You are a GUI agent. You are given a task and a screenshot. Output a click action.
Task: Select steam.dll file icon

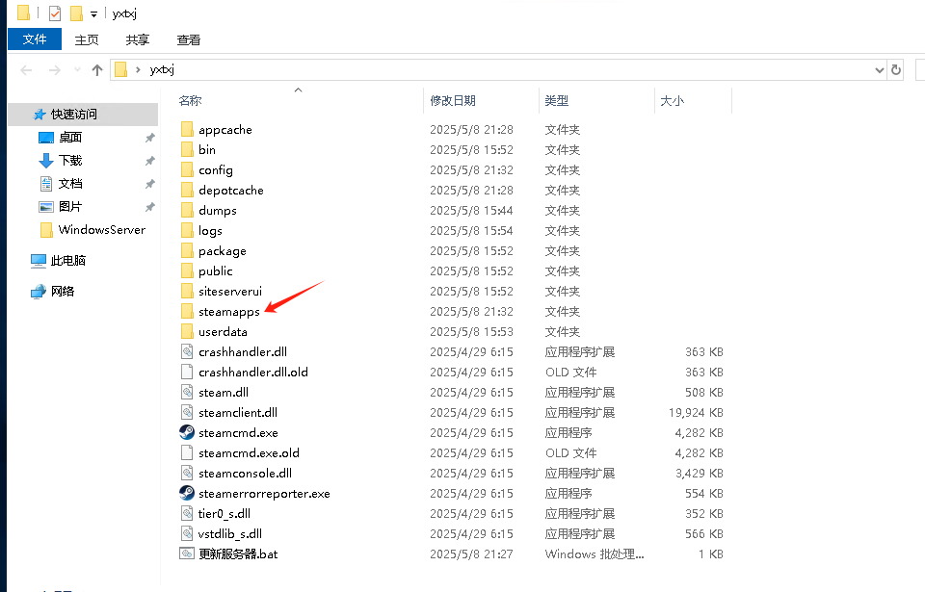pos(187,392)
